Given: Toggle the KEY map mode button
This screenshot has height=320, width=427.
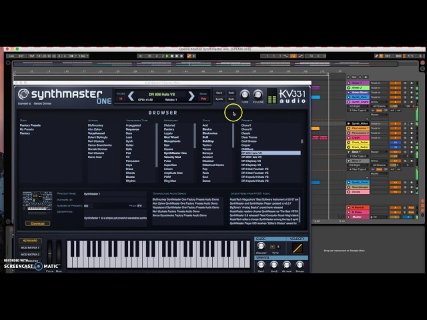Looking at the screenshot, I should tap(388, 56).
